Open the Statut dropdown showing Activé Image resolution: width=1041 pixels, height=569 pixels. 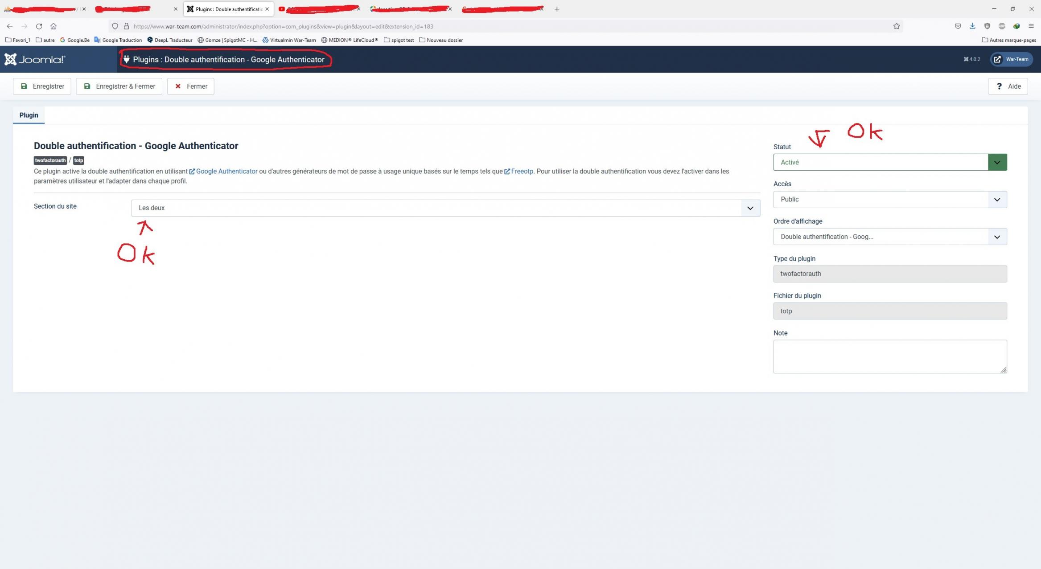[x=890, y=162]
